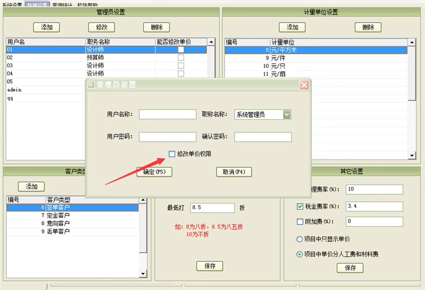Image resolution: width=425 pixels, height=290 pixels.
Task: Toggle the 能否修改单价 checkbox for user 04
Action: 181,73
